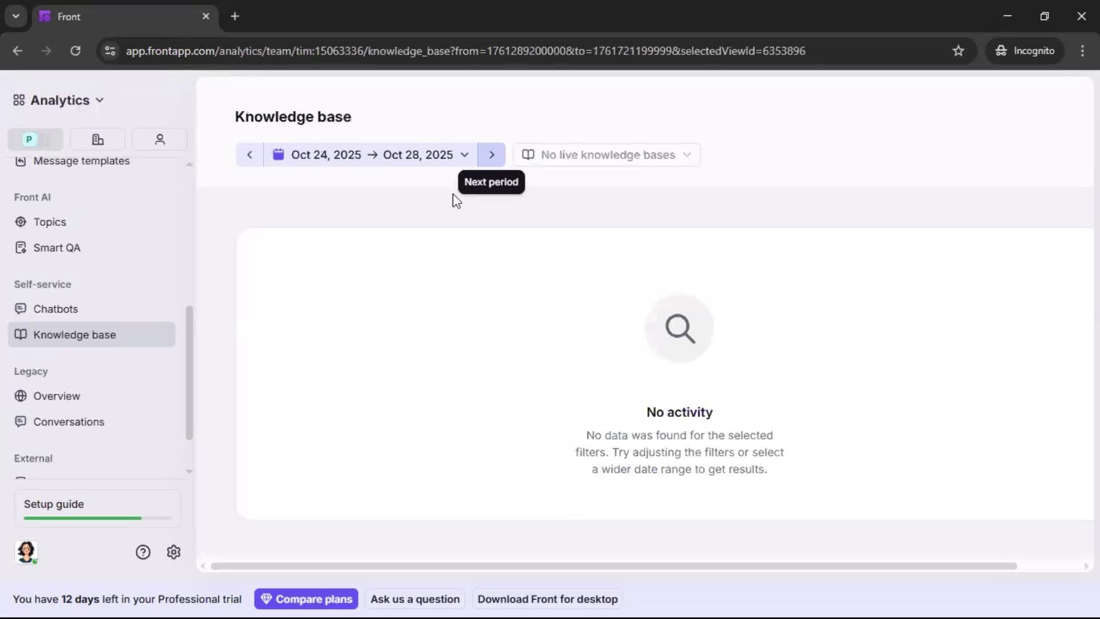This screenshot has width=1100, height=619.
Task: Click the user avatar picture
Action: (26, 552)
